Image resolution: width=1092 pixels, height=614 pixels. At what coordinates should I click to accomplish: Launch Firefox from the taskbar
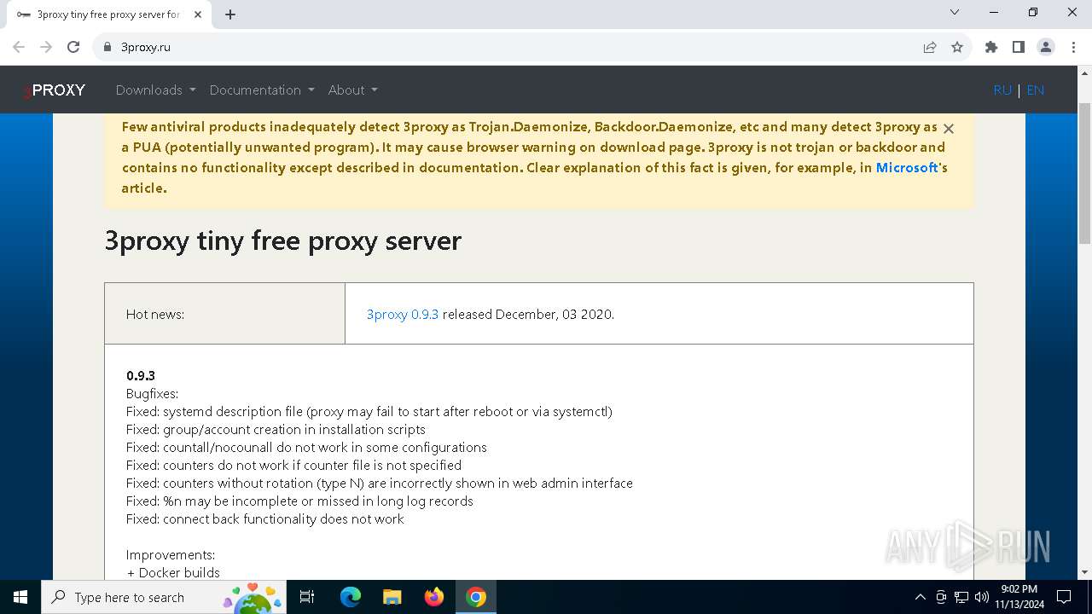[x=434, y=597]
